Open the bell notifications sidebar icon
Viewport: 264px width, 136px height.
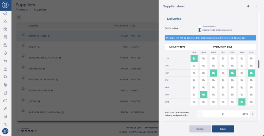point(5,53)
